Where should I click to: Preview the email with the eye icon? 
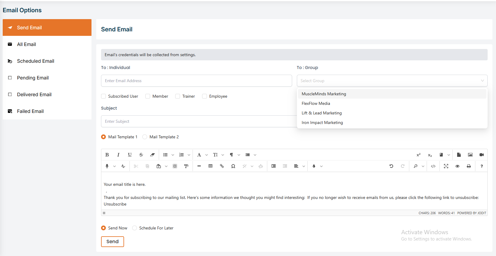(457, 166)
